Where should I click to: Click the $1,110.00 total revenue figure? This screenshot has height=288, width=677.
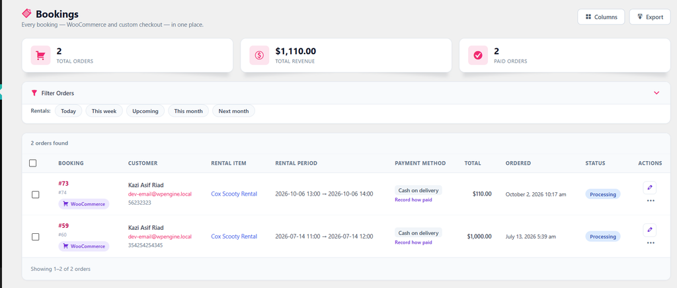pos(296,52)
